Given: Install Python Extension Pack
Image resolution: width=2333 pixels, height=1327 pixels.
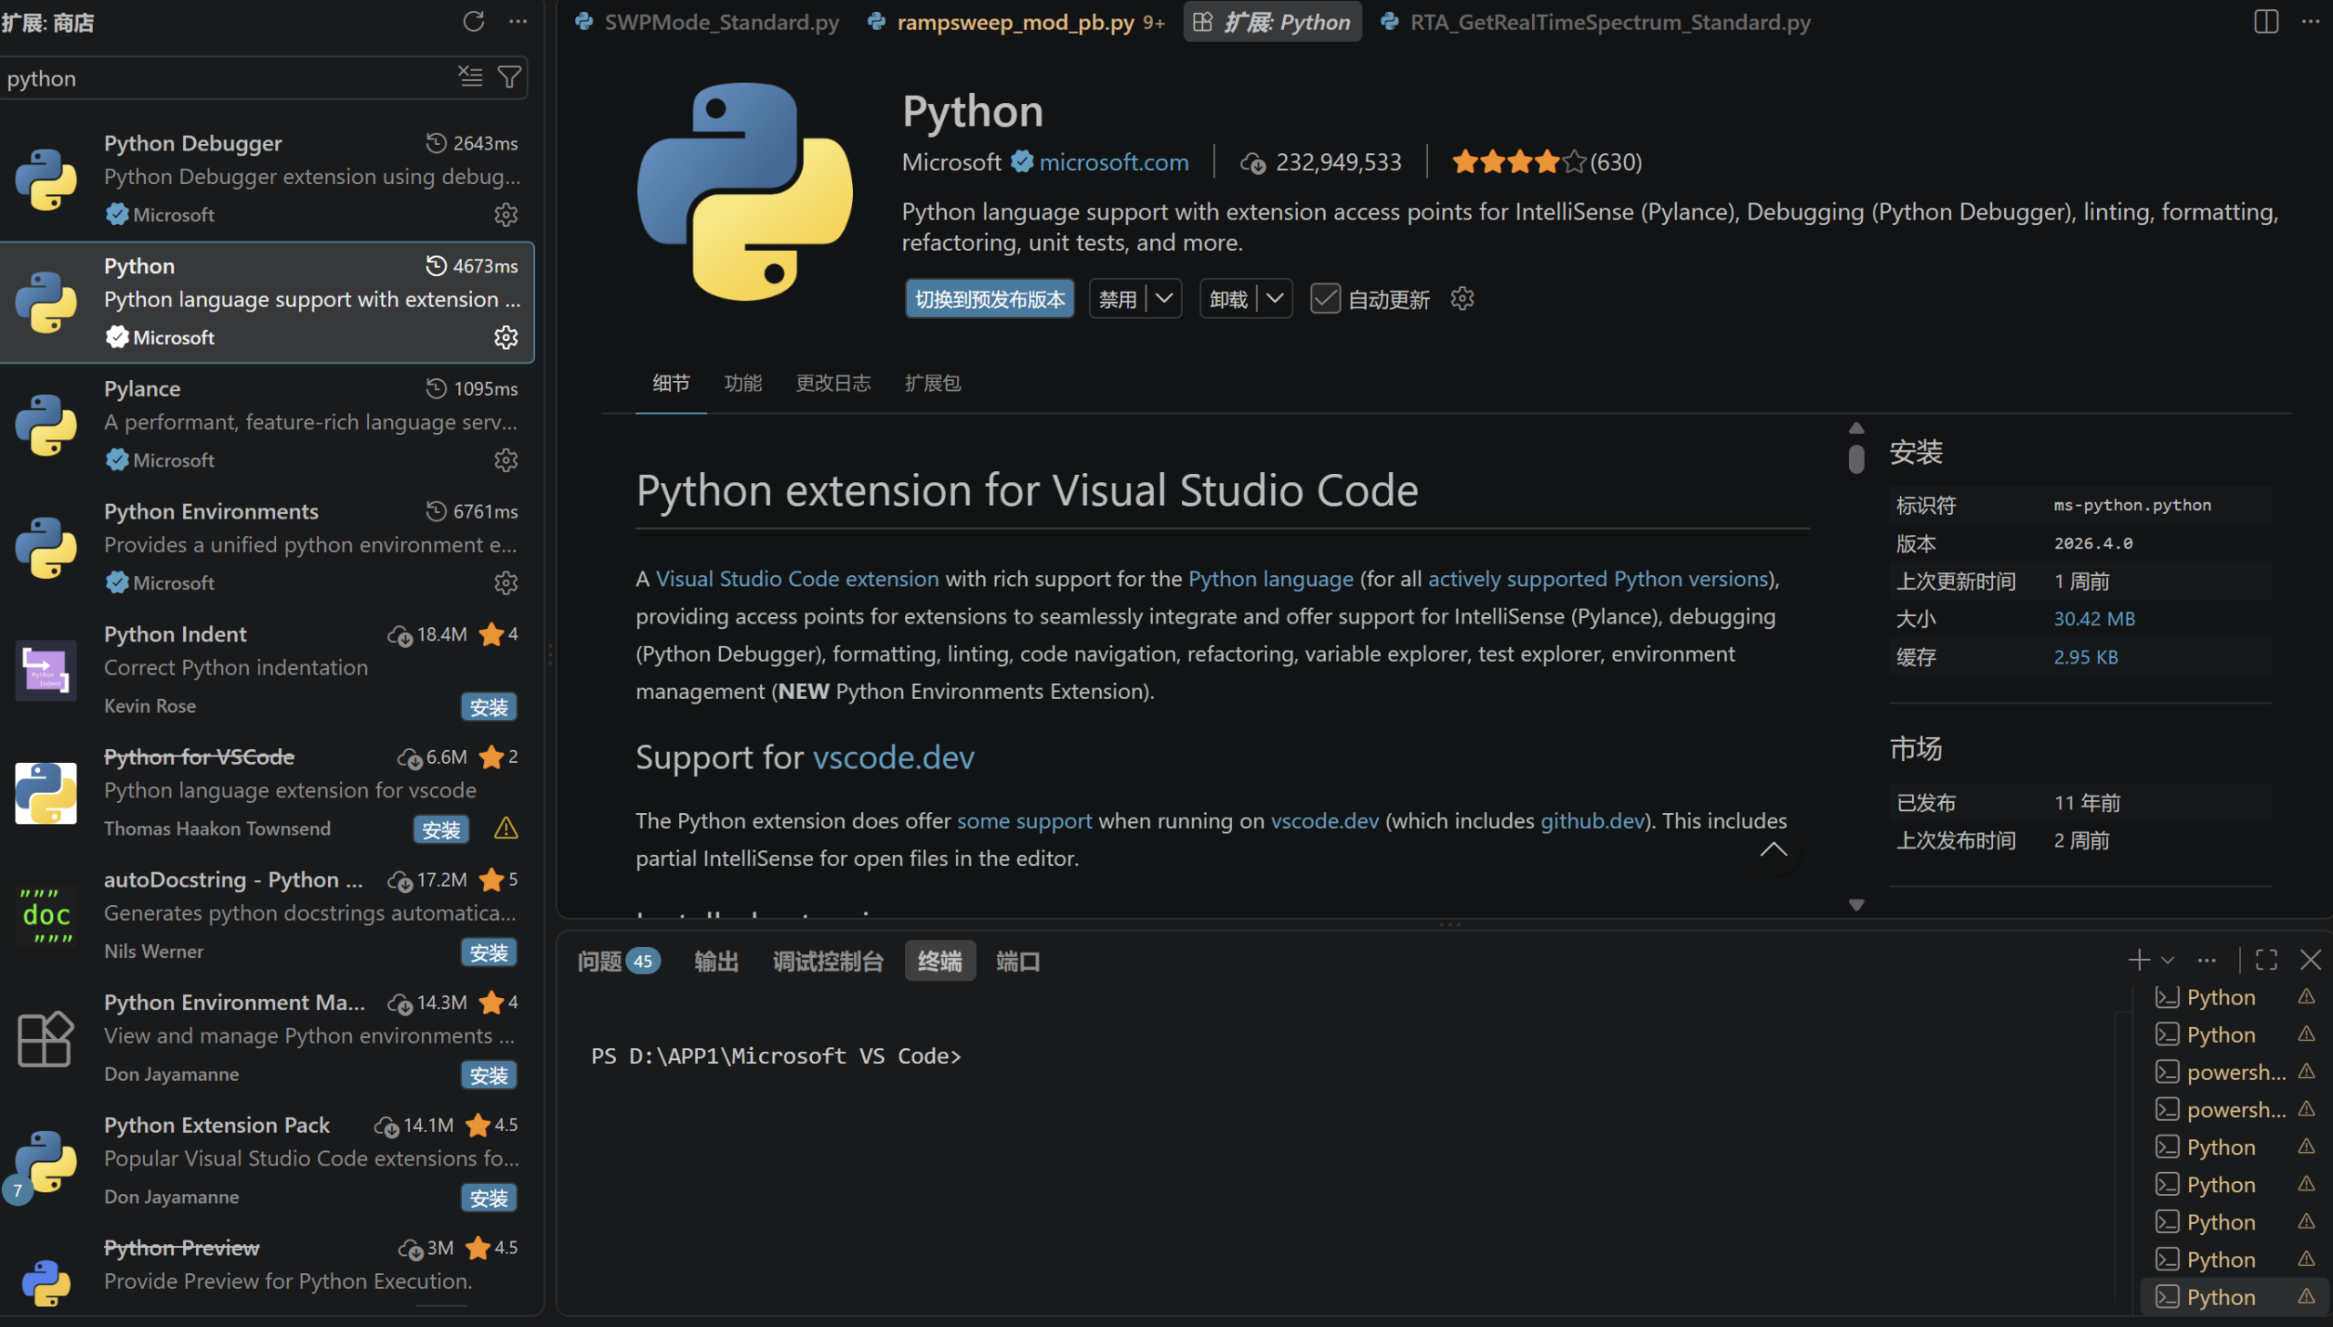Looking at the screenshot, I should 488,1198.
